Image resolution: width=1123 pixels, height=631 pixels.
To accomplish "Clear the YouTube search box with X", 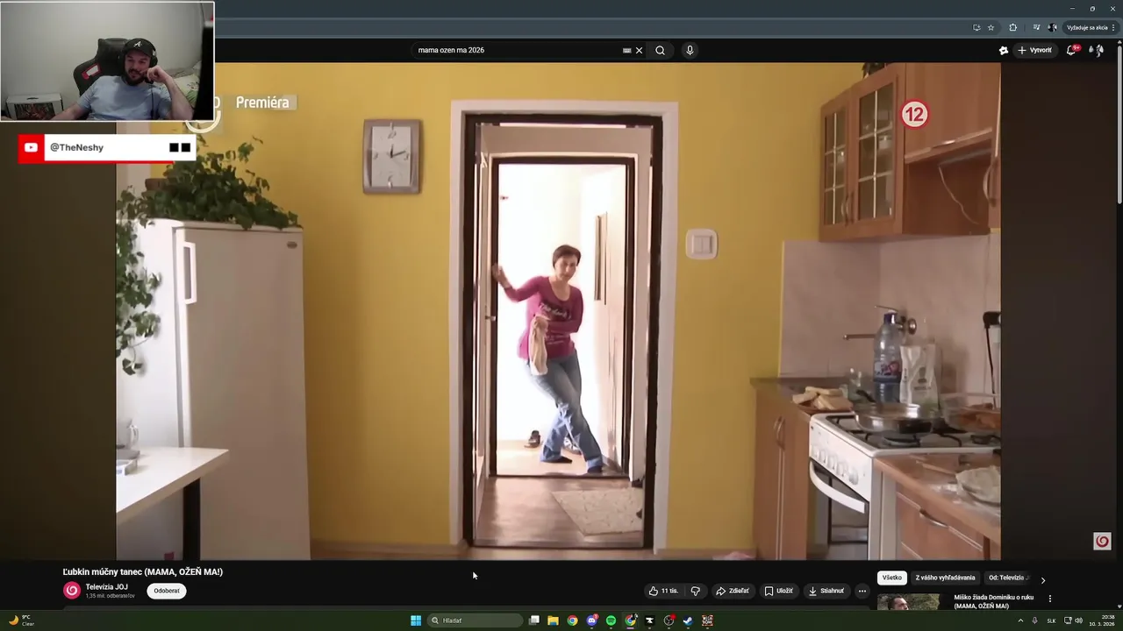I will [x=639, y=50].
